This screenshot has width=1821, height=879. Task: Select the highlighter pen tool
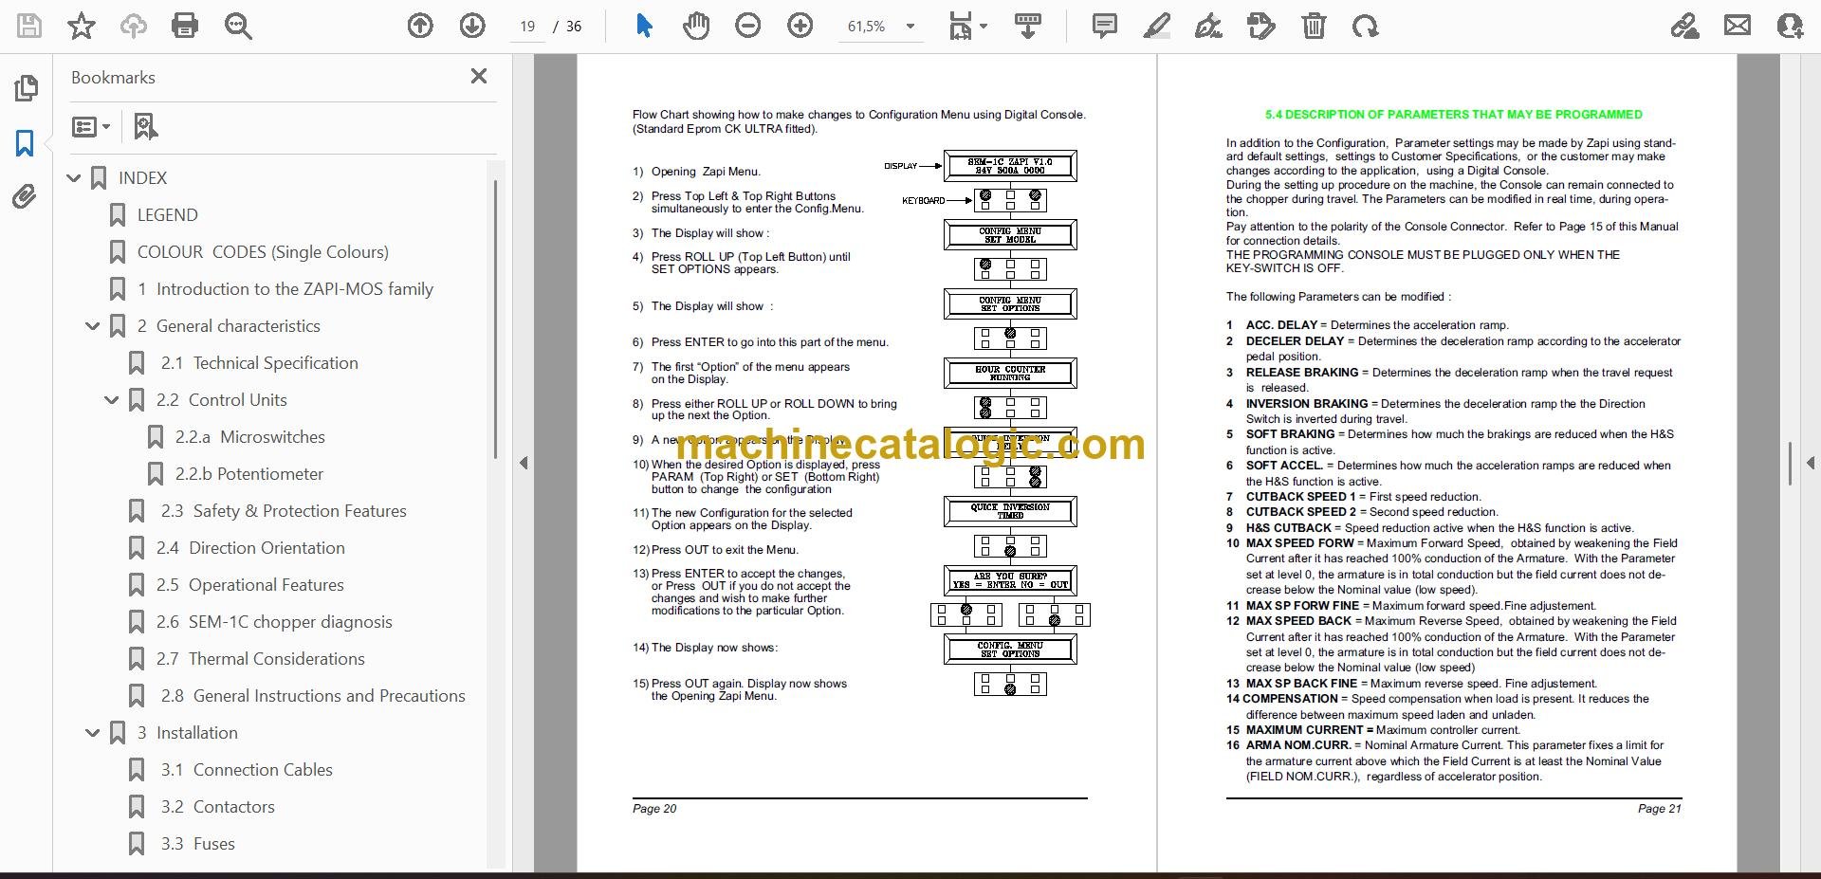1157,26
